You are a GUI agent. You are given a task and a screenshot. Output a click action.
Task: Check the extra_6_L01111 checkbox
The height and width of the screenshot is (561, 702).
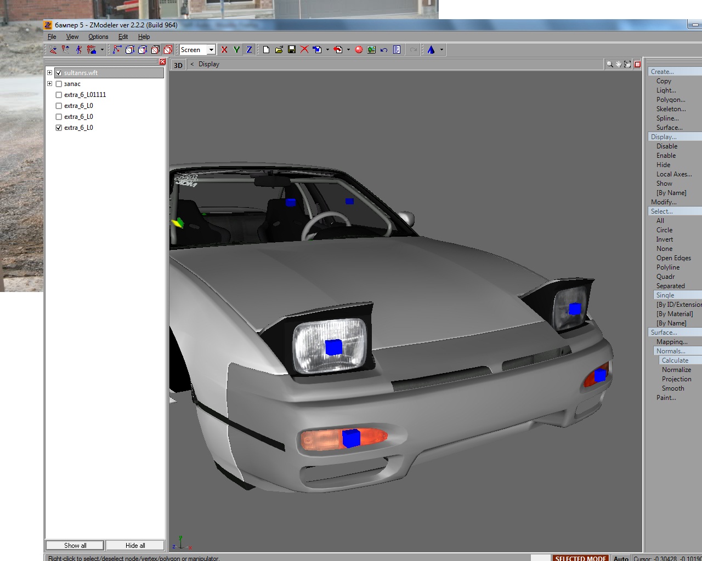pyautogui.click(x=59, y=95)
